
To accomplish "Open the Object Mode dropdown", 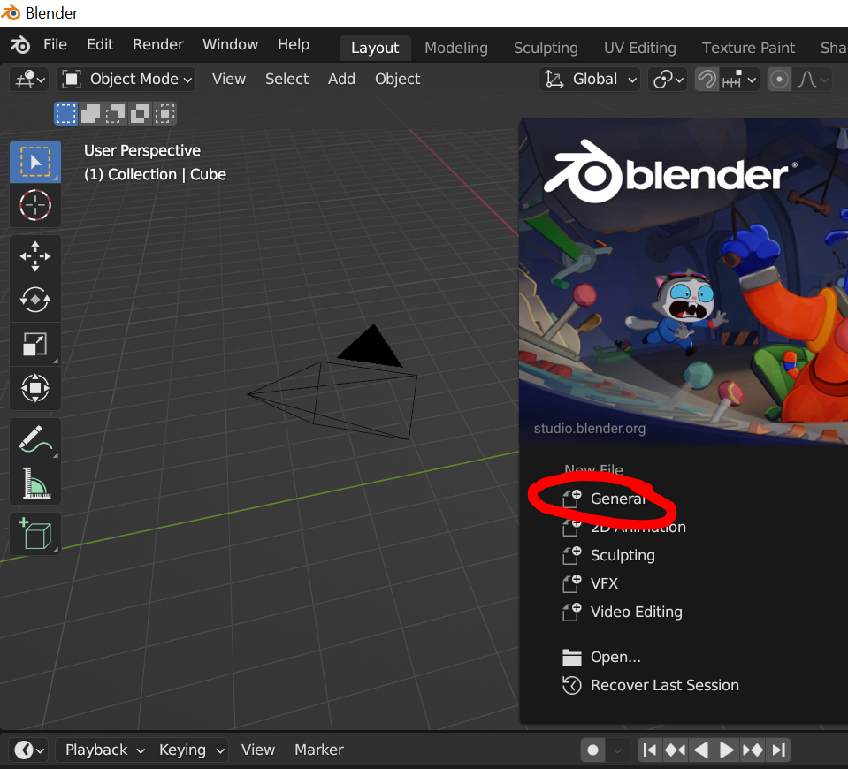I will click(126, 80).
